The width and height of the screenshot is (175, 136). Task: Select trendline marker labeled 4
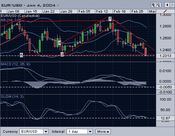click(x=60, y=43)
